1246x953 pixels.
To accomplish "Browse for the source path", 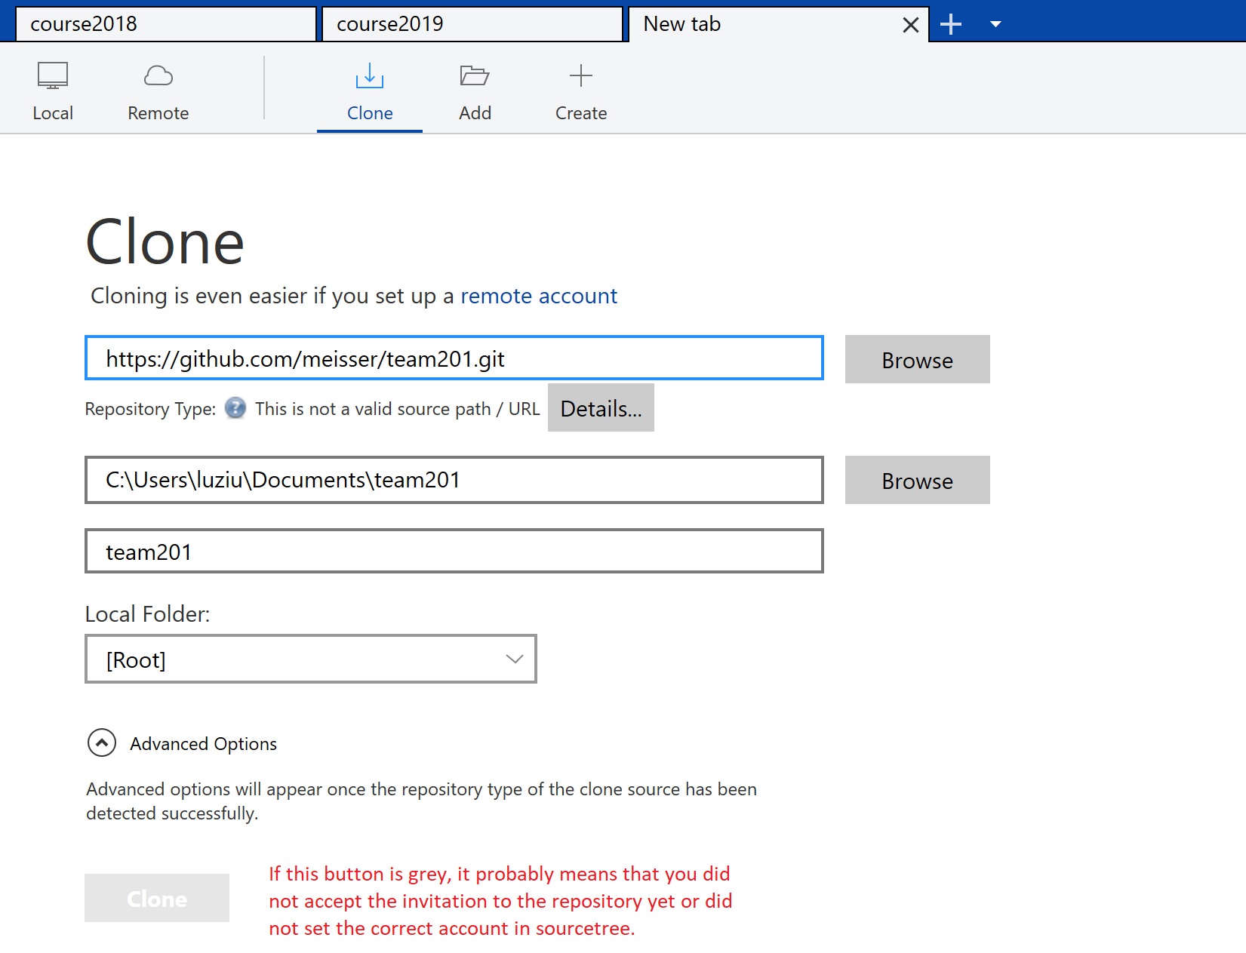I will pyautogui.click(x=918, y=359).
